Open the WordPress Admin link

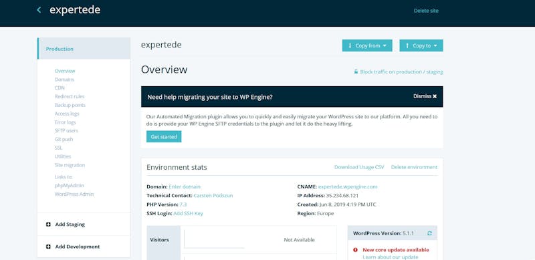tap(74, 194)
